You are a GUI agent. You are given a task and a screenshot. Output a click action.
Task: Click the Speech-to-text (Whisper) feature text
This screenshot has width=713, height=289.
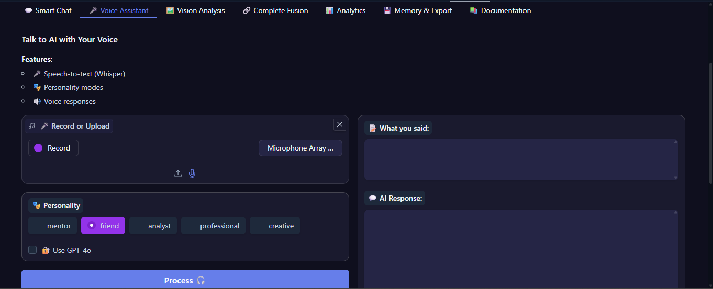84,74
